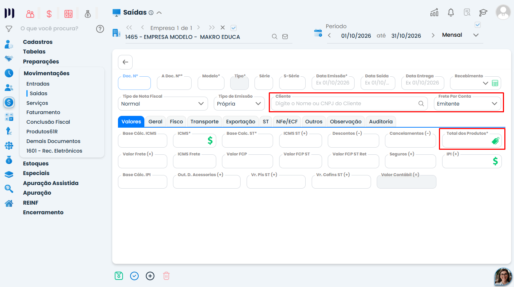Image resolution: width=514 pixels, height=287 pixels.
Task: Search the company with magnifier icon
Action: pos(275,36)
